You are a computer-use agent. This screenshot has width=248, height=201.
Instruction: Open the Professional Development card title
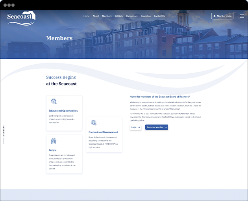(103, 132)
